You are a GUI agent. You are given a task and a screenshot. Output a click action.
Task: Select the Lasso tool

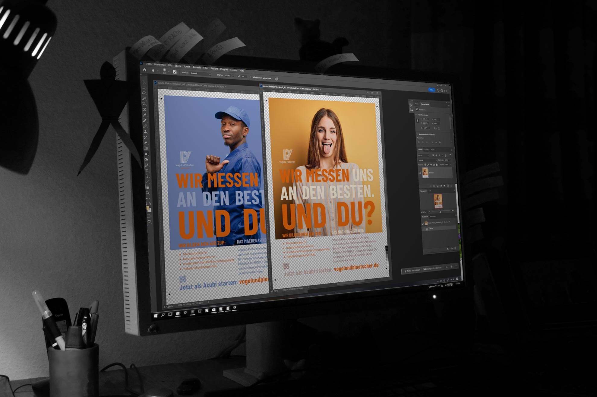(x=144, y=93)
